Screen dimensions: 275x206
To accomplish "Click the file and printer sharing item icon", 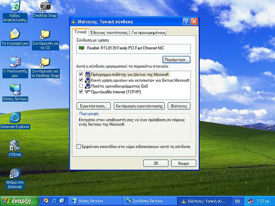I will tap(87, 80).
